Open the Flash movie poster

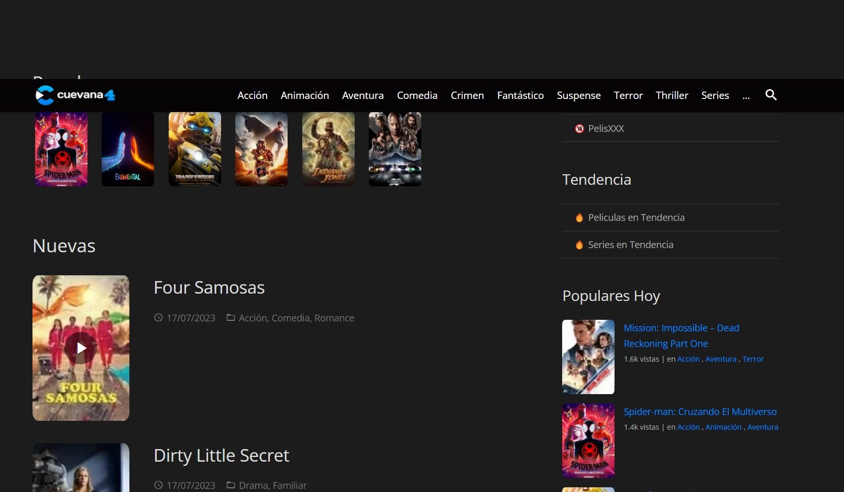pos(261,149)
